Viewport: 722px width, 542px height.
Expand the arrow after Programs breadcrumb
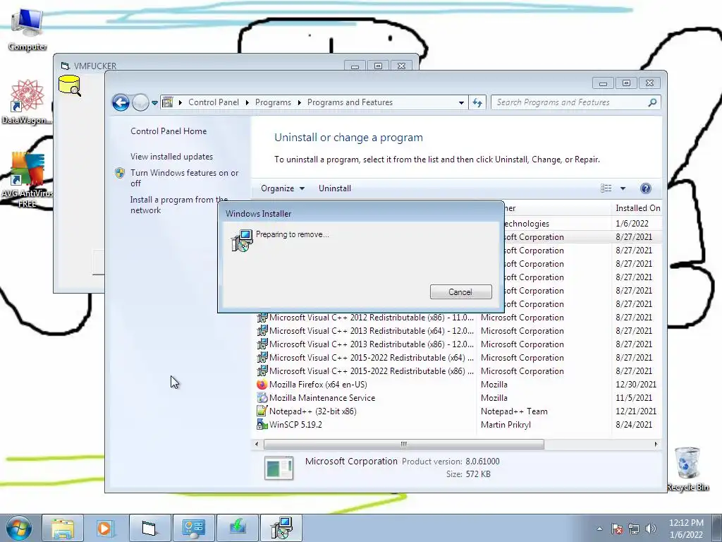point(299,102)
